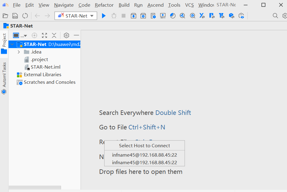The image size is (287, 192).
Task: Click the Ctrl+Shift+N shortcut text
Action: (147, 127)
